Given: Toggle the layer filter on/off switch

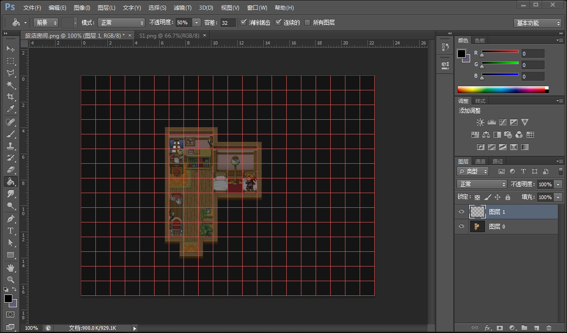Looking at the screenshot, I should click(561, 171).
